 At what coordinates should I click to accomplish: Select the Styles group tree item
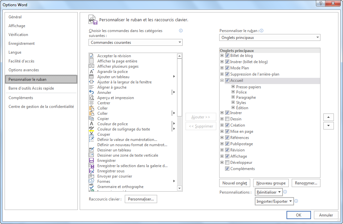[241, 102]
